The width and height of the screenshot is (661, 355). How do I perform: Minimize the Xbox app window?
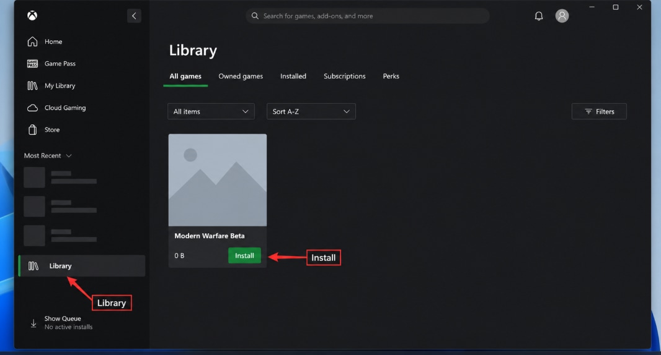(592, 7)
